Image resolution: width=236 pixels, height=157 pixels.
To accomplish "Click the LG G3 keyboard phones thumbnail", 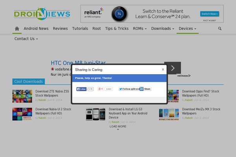I will click(x=96, y=114).
